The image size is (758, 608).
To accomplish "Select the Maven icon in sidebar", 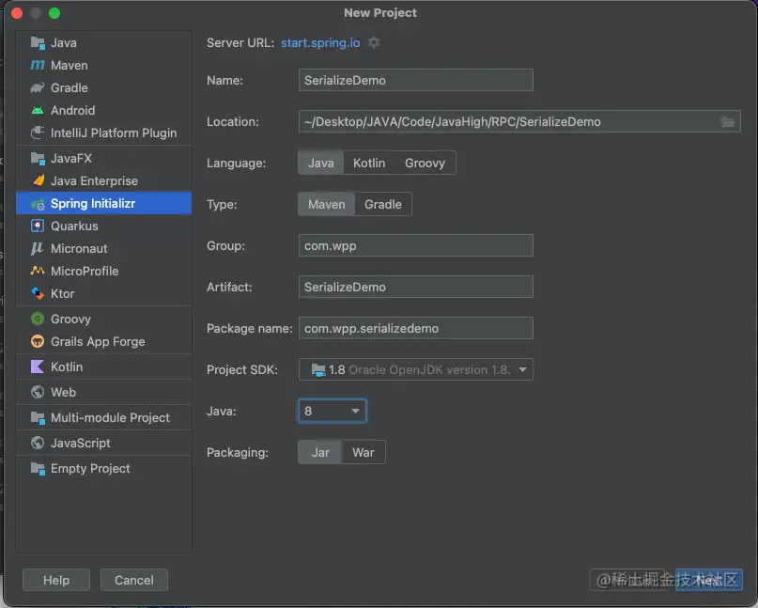I will pos(38,65).
